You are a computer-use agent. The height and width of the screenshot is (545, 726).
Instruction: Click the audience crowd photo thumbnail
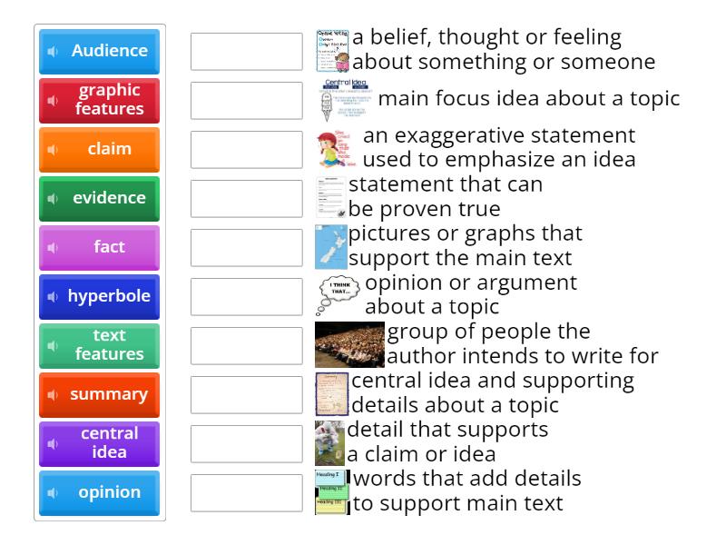pos(349,344)
